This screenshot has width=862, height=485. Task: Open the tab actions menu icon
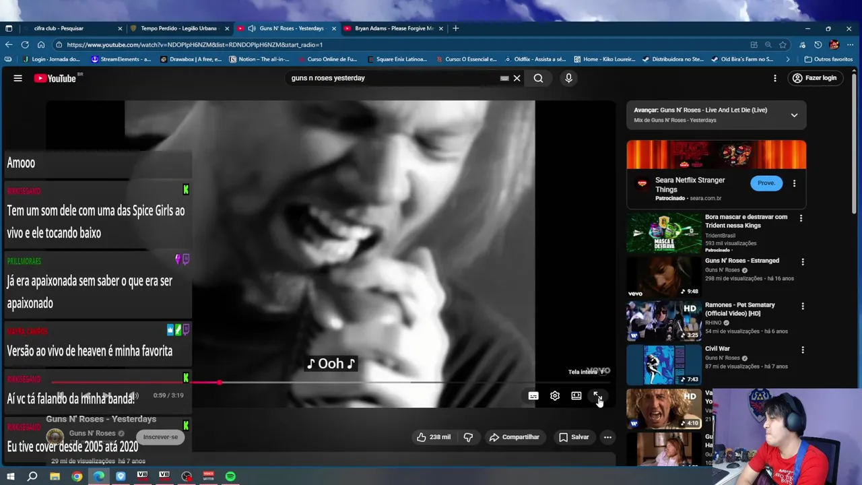tap(9, 28)
